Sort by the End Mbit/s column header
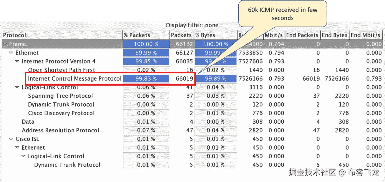385x182 pixels. (366, 35)
